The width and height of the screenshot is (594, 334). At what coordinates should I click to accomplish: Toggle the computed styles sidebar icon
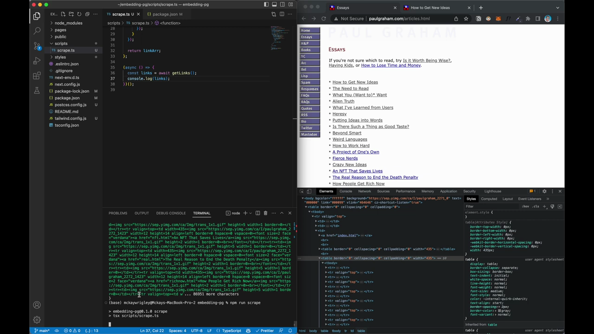coord(560,206)
